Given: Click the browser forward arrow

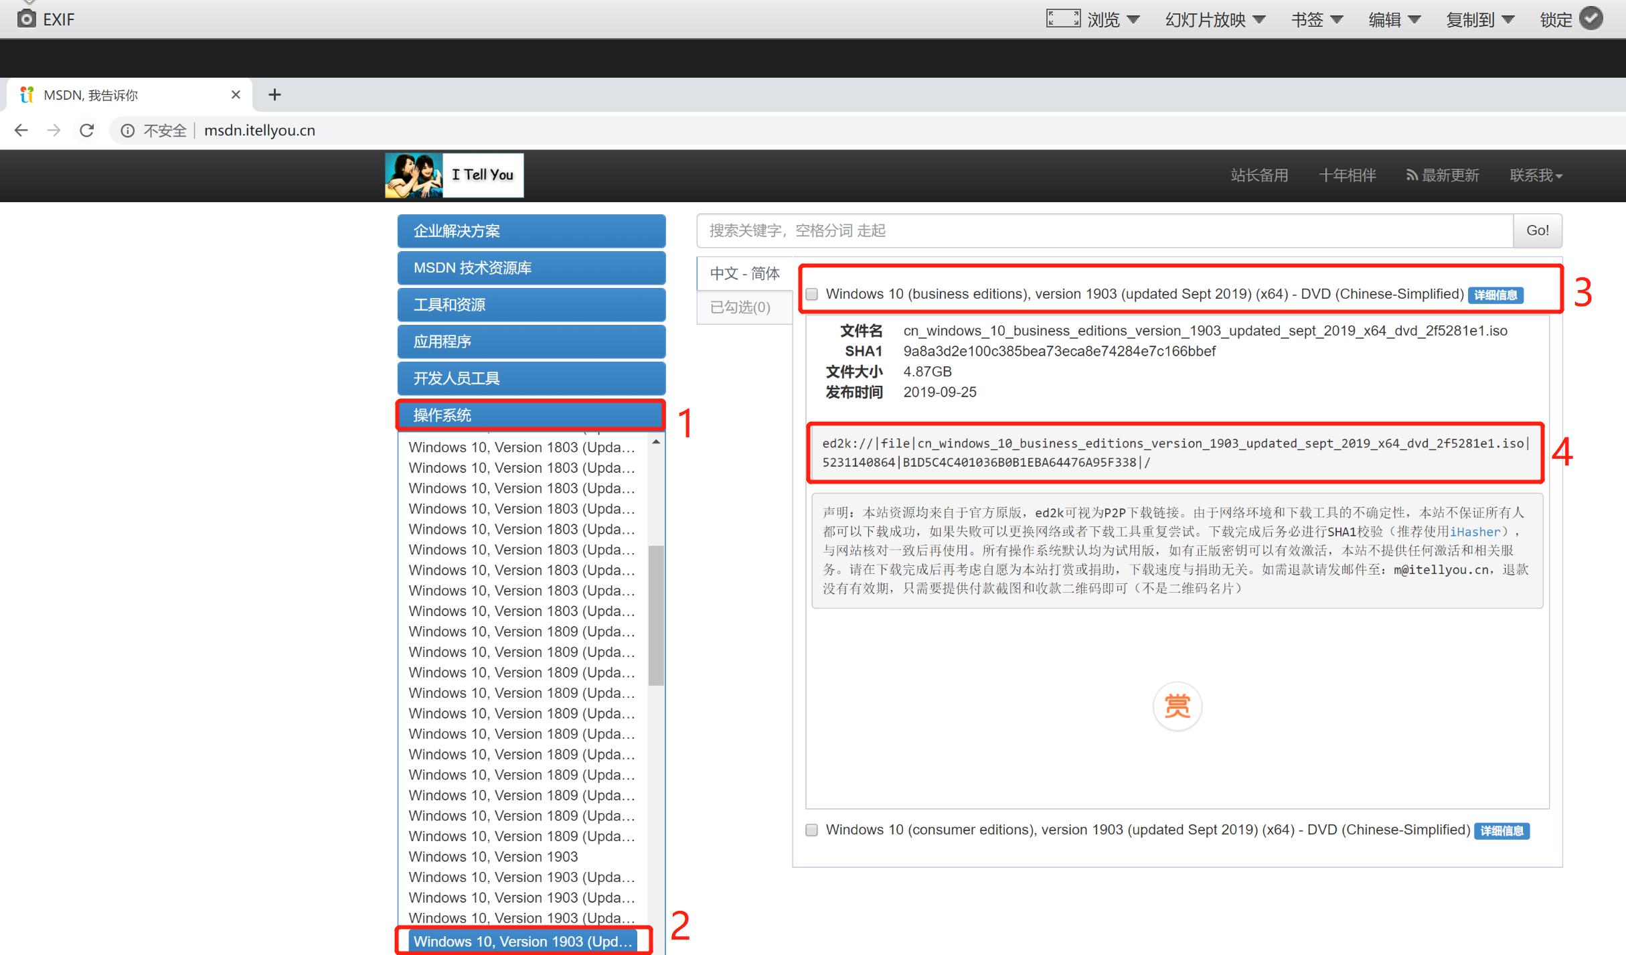Looking at the screenshot, I should (x=54, y=131).
